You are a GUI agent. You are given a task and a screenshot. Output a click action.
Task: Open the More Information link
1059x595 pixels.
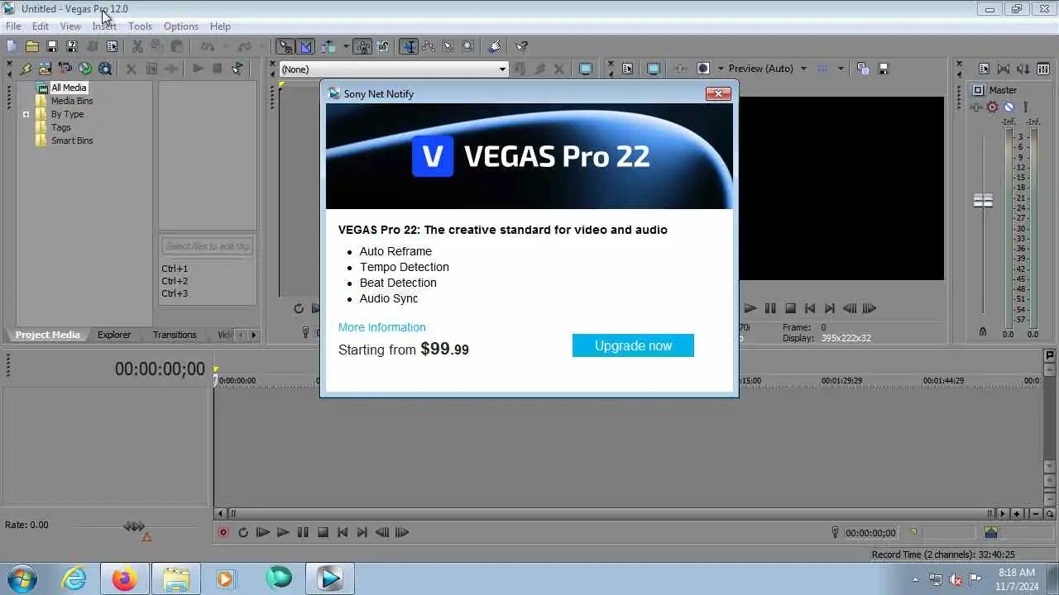(x=382, y=327)
